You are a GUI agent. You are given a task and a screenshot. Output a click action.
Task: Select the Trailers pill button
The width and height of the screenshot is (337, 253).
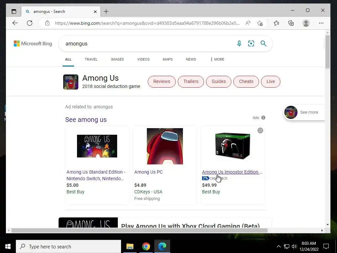click(191, 82)
